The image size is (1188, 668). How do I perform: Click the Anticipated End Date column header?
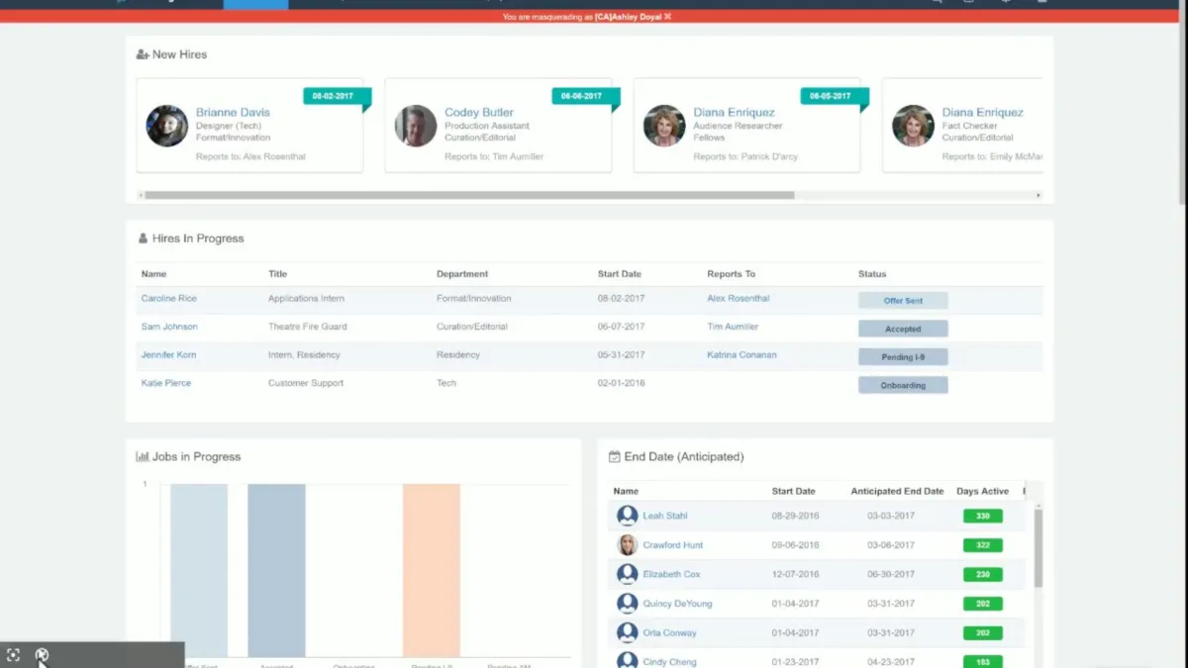[x=897, y=491]
